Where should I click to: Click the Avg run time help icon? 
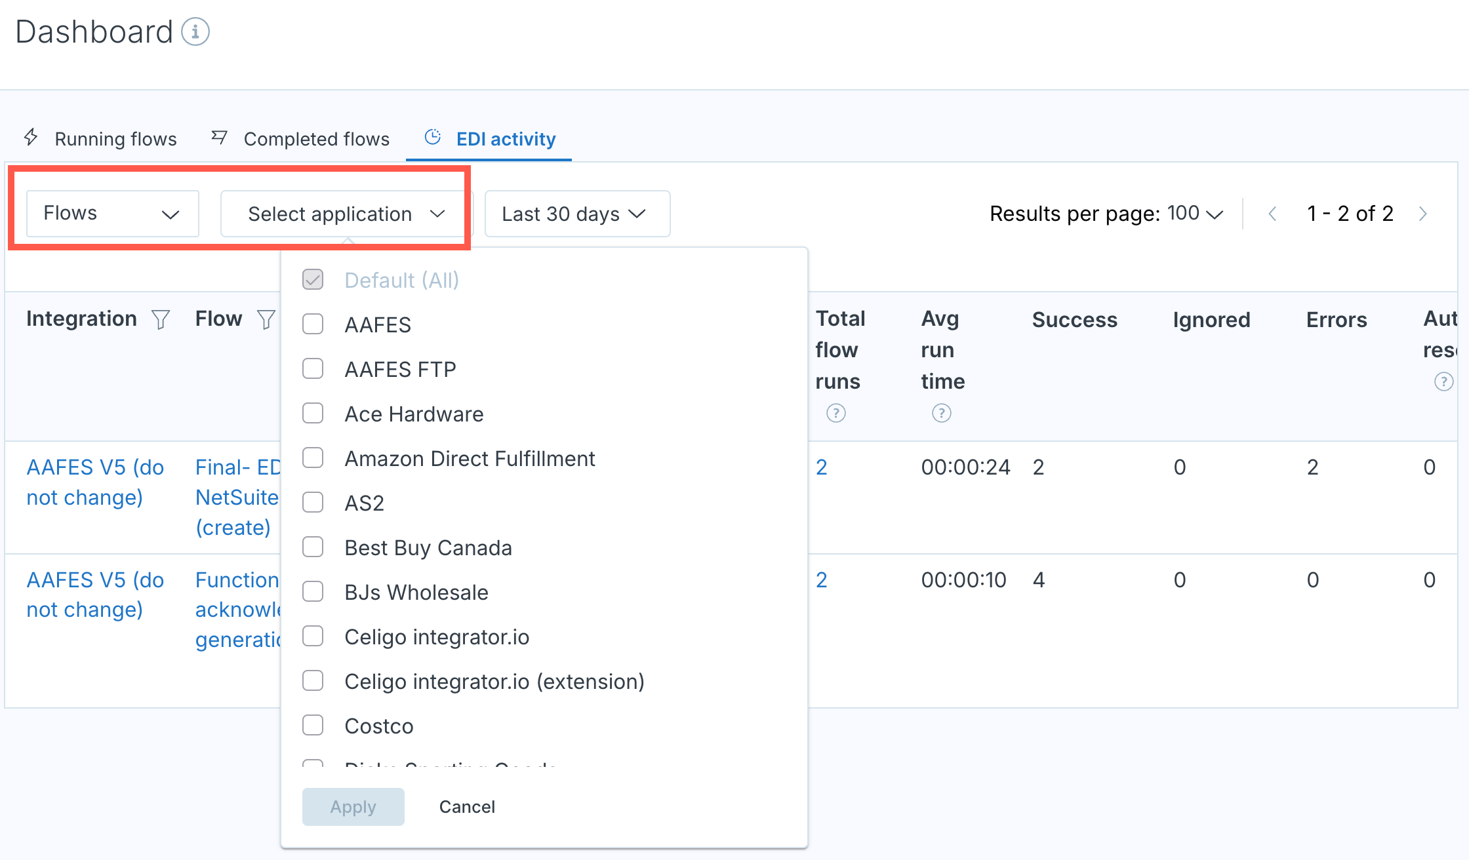pyautogui.click(x=941, y=413)
